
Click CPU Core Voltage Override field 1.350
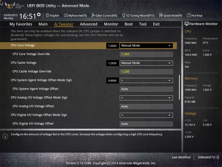pos(146,54)
